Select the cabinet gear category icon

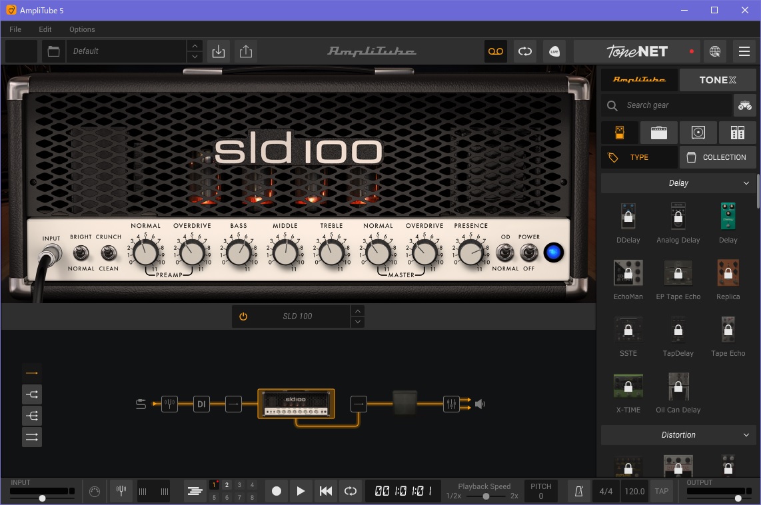tap(698, 133)
